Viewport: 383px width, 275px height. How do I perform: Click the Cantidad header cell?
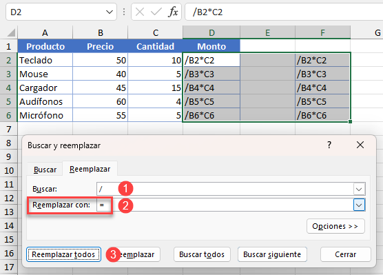(x=156, y=46)
